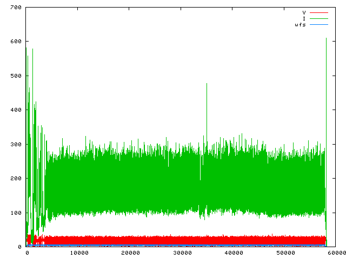Click the blue wfs legend line sample
Image resolution: width=346 pixels, height=259 pixels.
click(x=318, y=25)
